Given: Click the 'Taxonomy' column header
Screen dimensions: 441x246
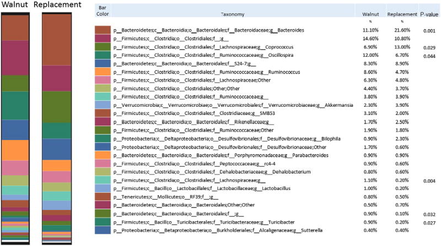Looking at the screenshot, I should coord(233,14).
